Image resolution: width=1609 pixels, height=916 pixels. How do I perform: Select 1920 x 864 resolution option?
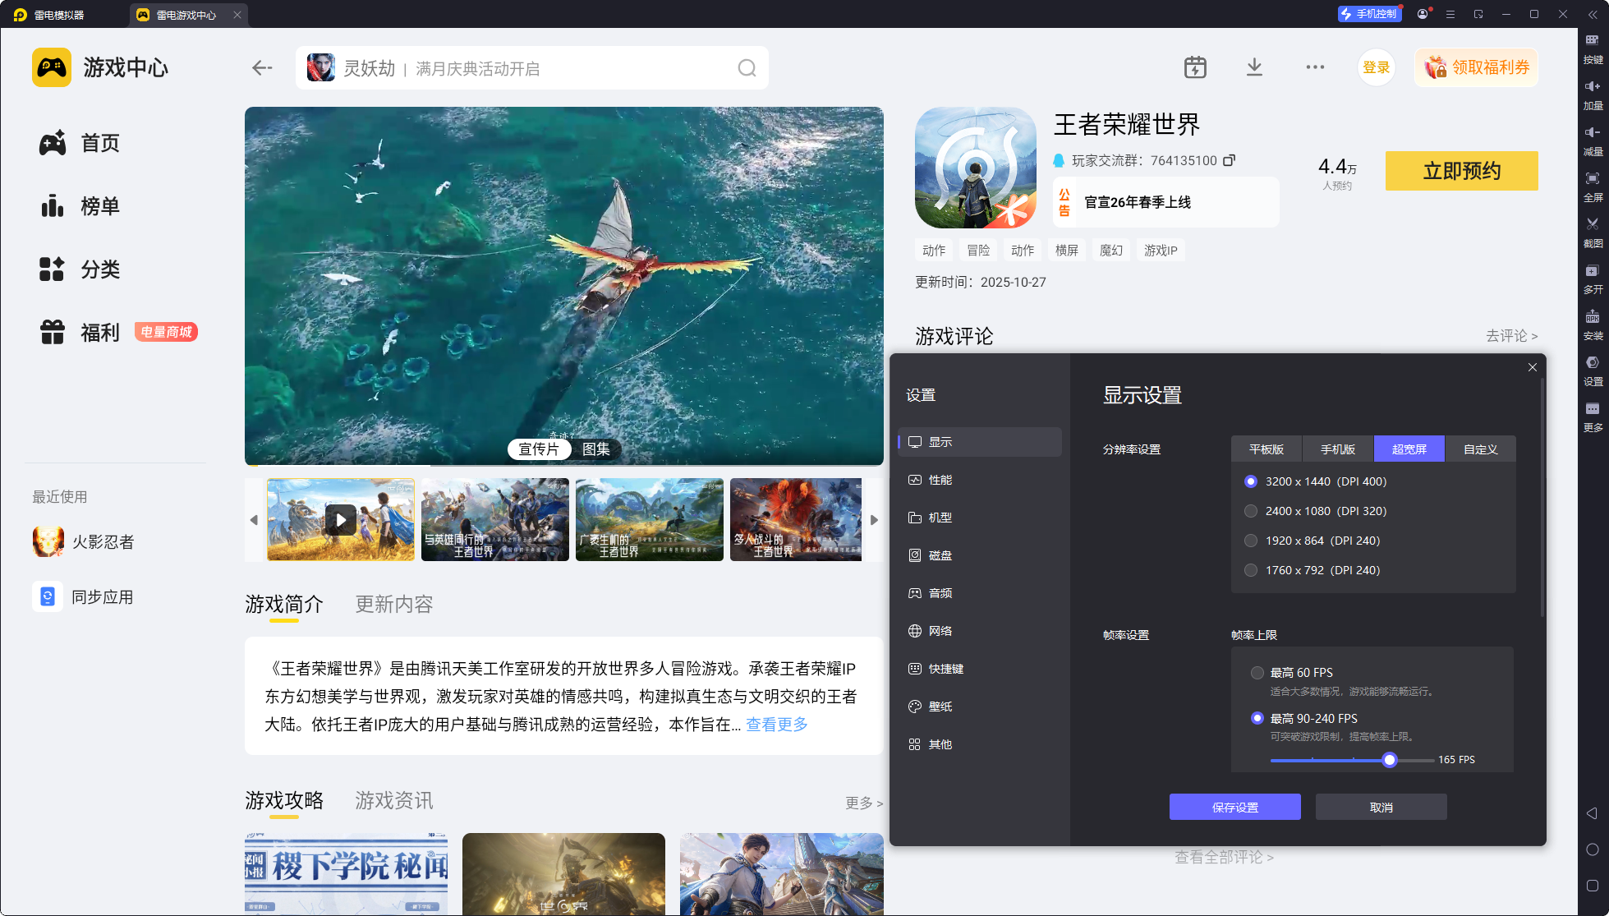tap(1251, 541)
